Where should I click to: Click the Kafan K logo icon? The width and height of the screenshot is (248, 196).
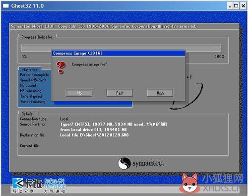pos(18,183)
